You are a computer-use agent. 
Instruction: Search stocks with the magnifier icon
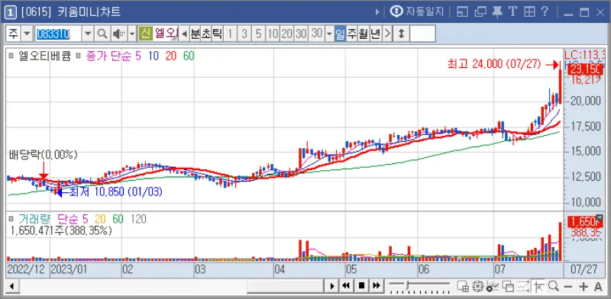tap(102, 34)
